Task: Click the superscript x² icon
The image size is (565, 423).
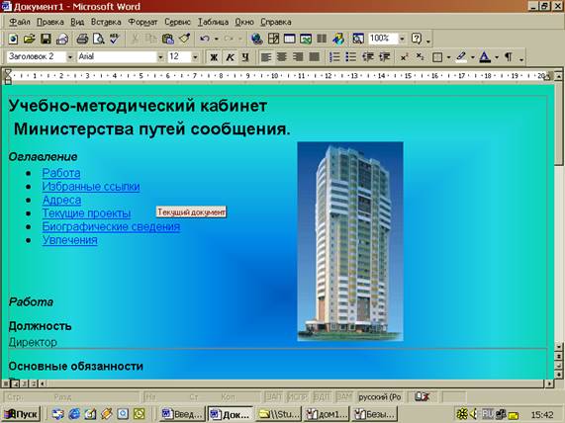Action: coord(404,57)
